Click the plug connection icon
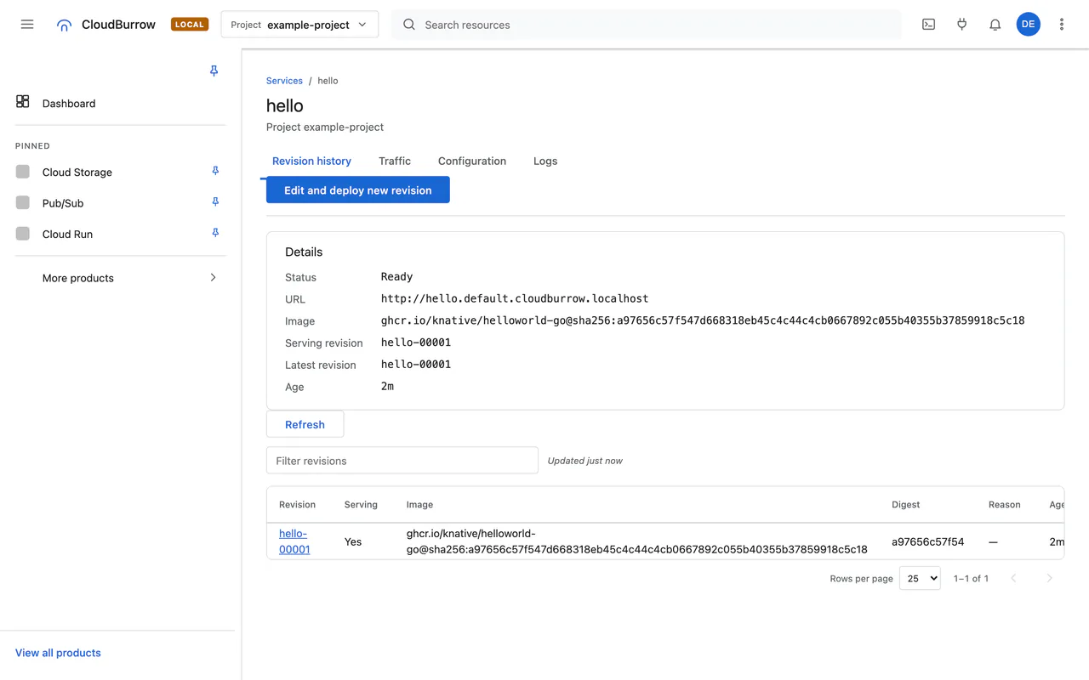 point(961,25)
